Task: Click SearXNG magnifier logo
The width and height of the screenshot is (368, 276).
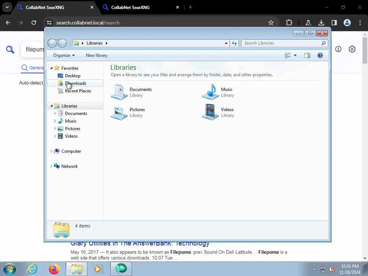Action: (x=10, y=49)
